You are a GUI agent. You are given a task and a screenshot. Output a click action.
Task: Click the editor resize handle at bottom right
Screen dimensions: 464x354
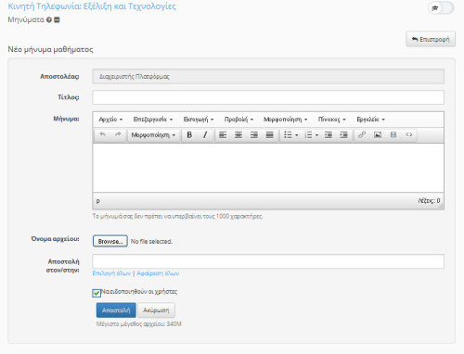(x=441, y=206)
